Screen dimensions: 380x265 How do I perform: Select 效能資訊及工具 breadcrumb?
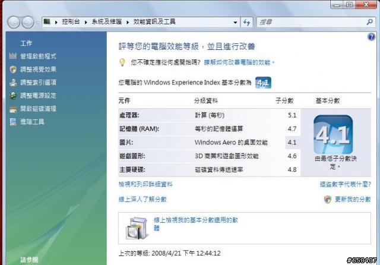pos(154,22)
